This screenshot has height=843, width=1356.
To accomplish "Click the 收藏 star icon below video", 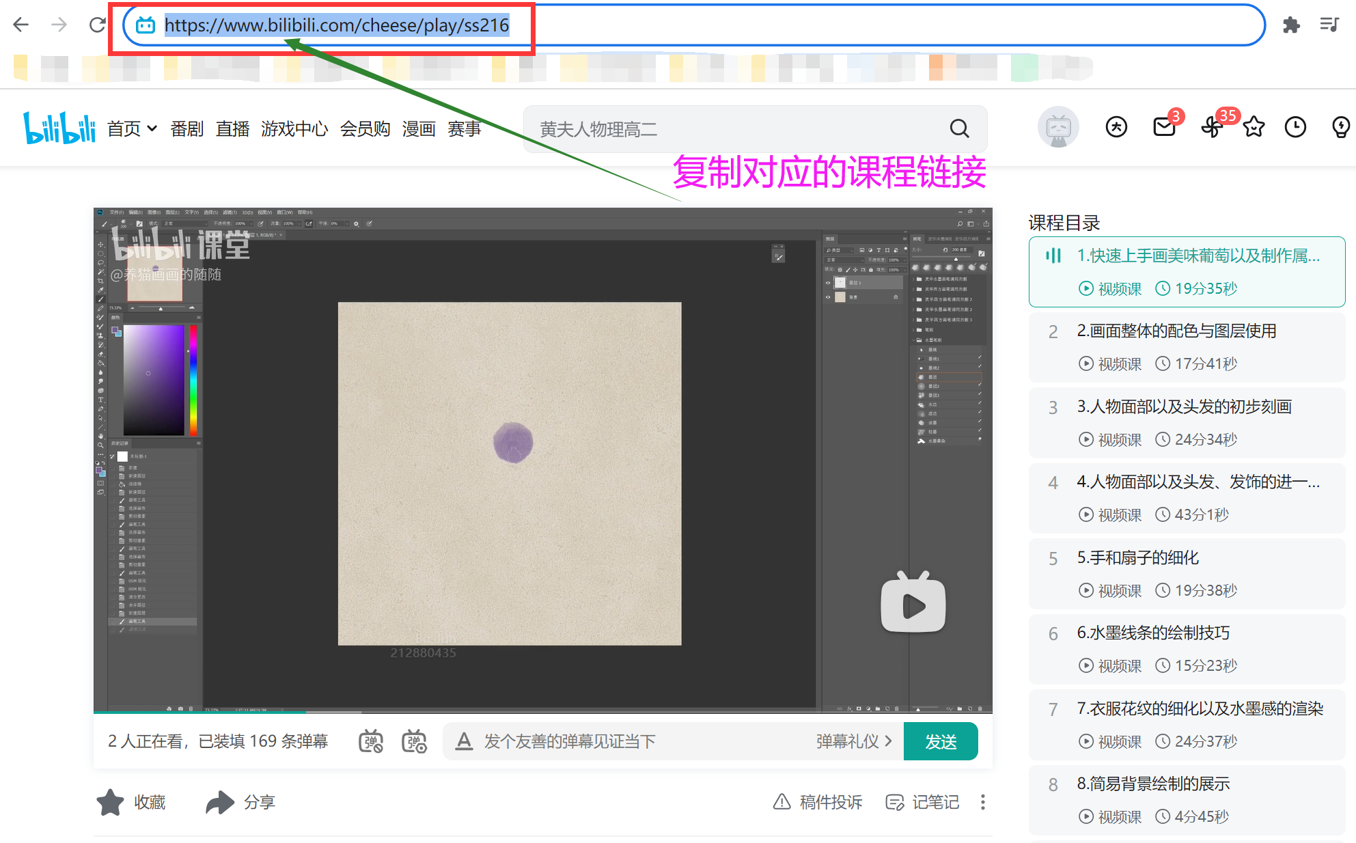I will [x=111, y=802].
